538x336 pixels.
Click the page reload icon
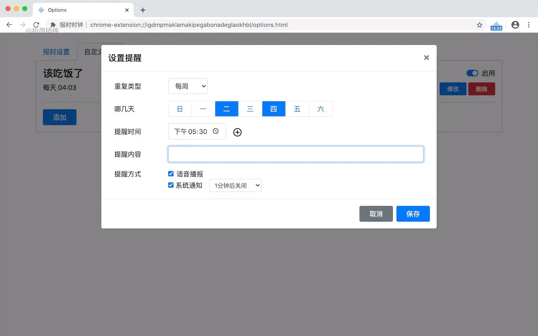pos(36,25)
